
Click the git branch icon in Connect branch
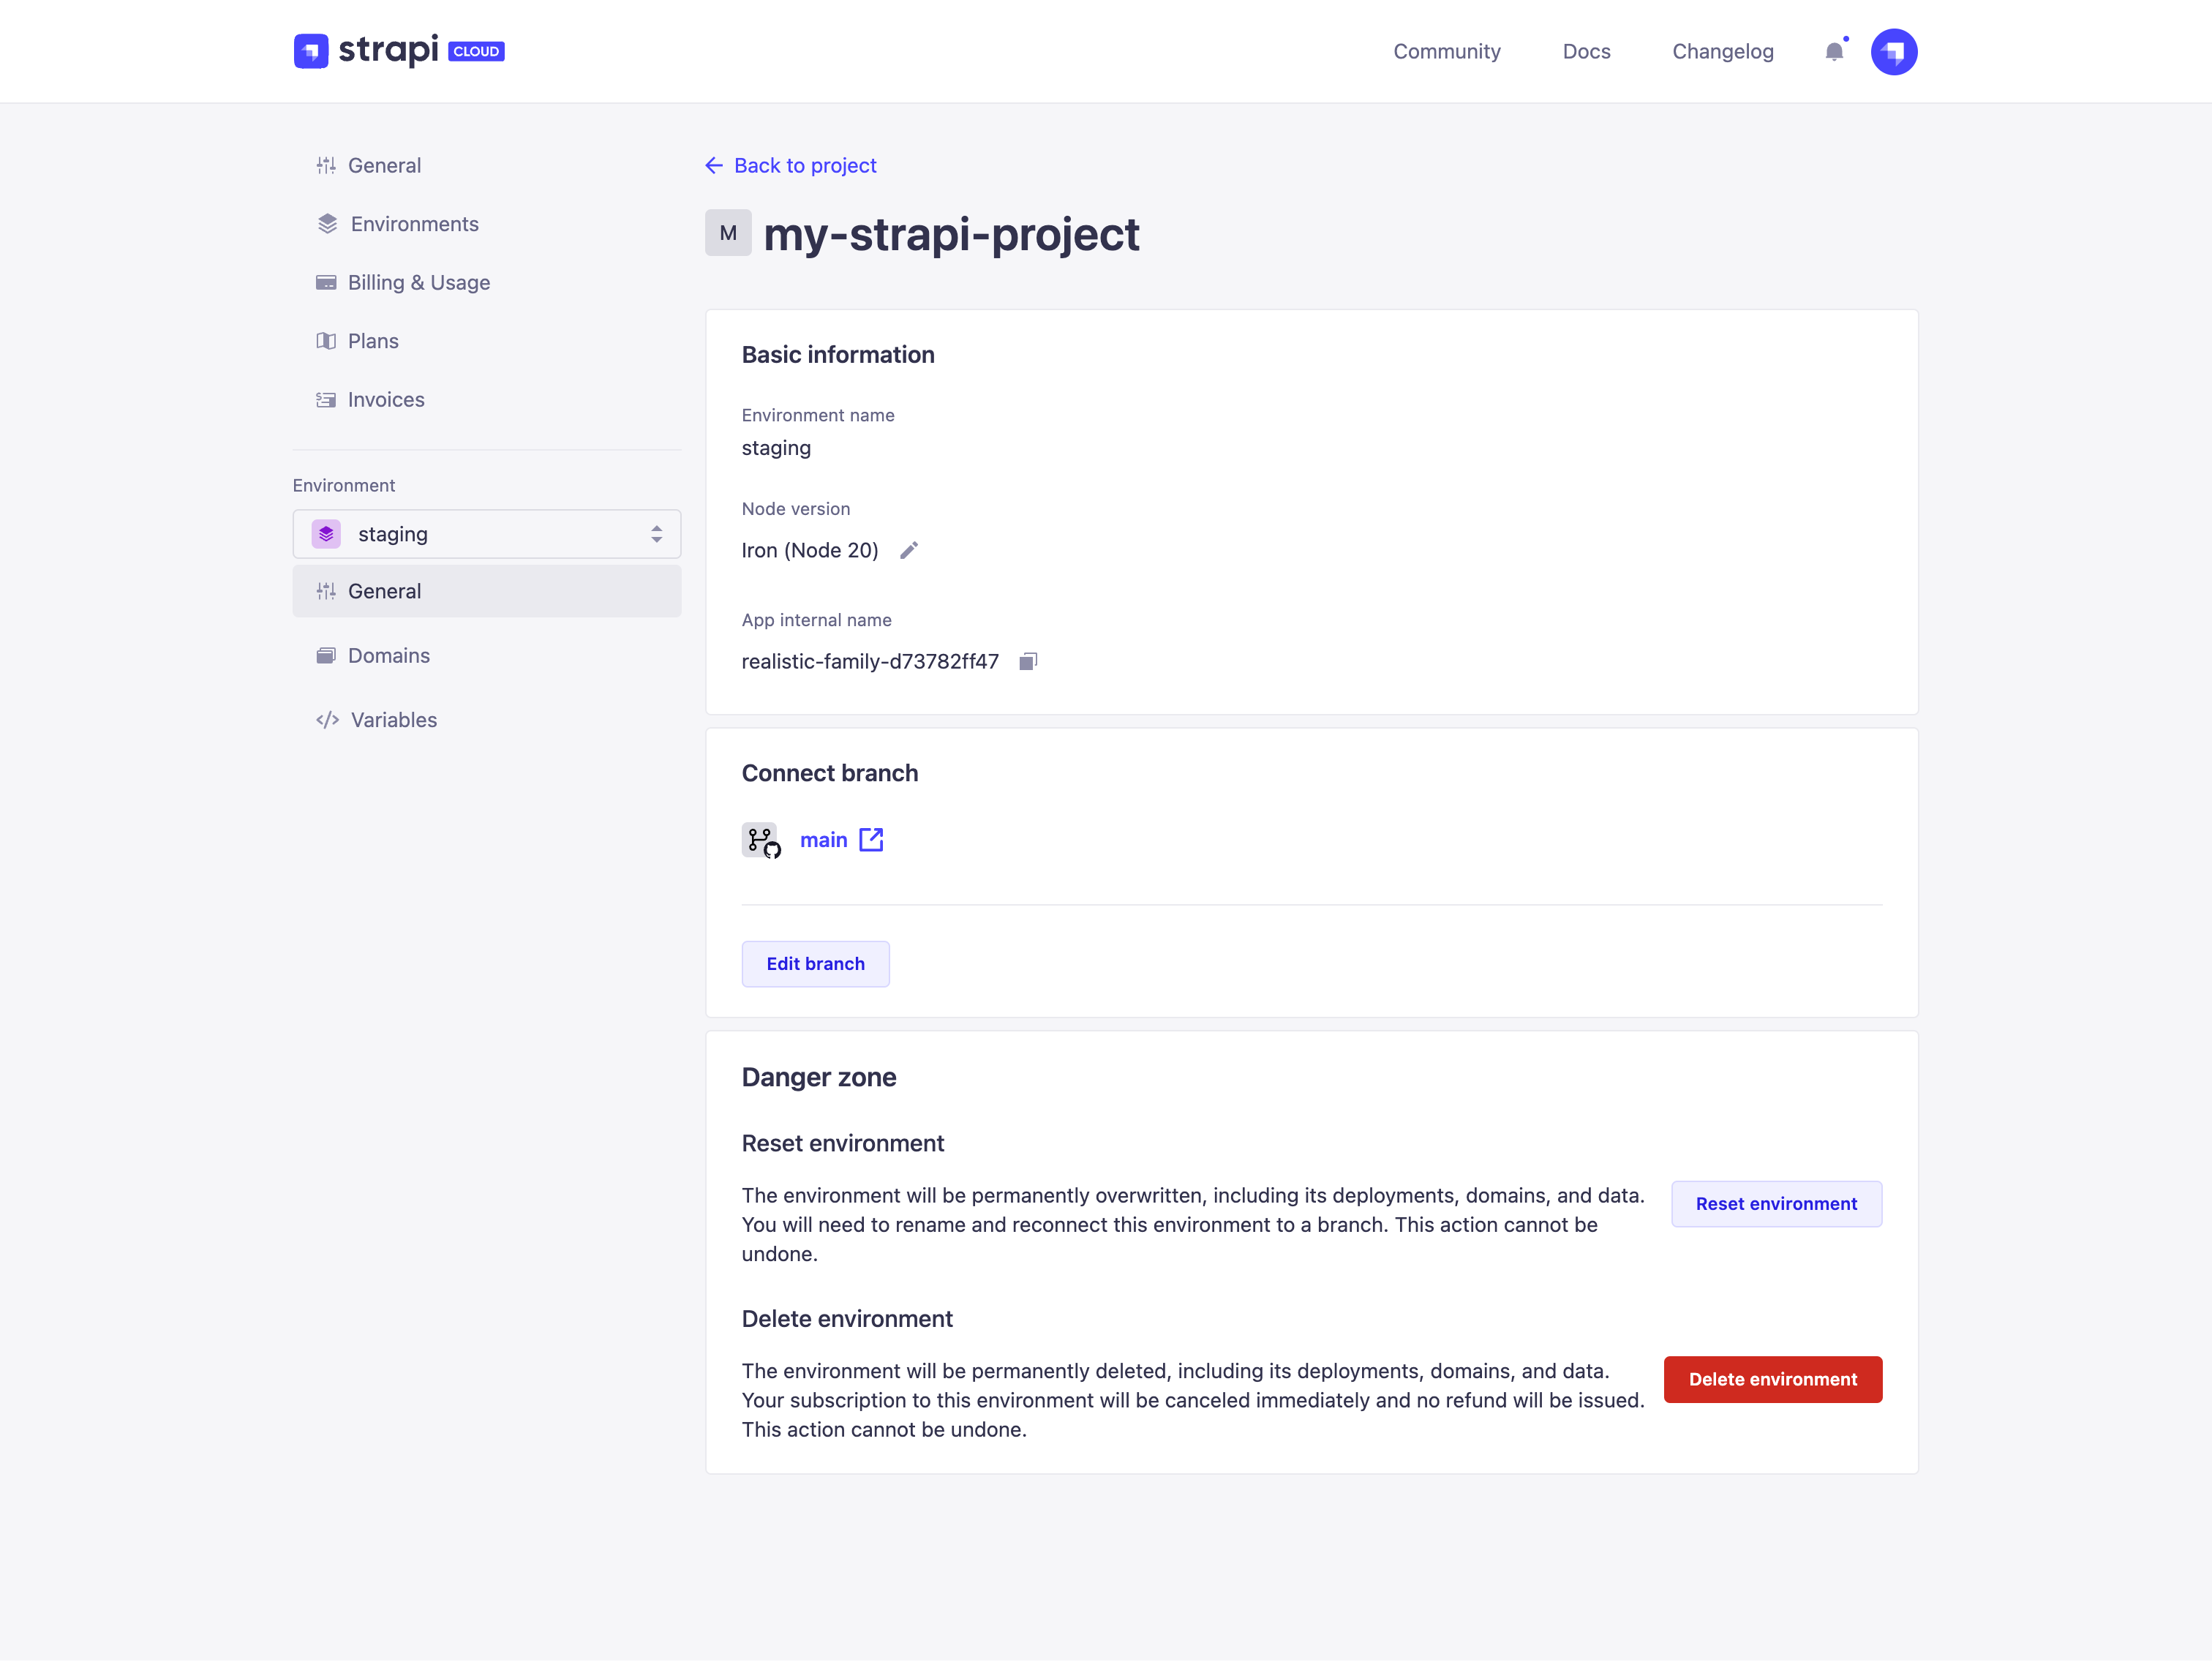pyautogui.click(x=761, y=840)
